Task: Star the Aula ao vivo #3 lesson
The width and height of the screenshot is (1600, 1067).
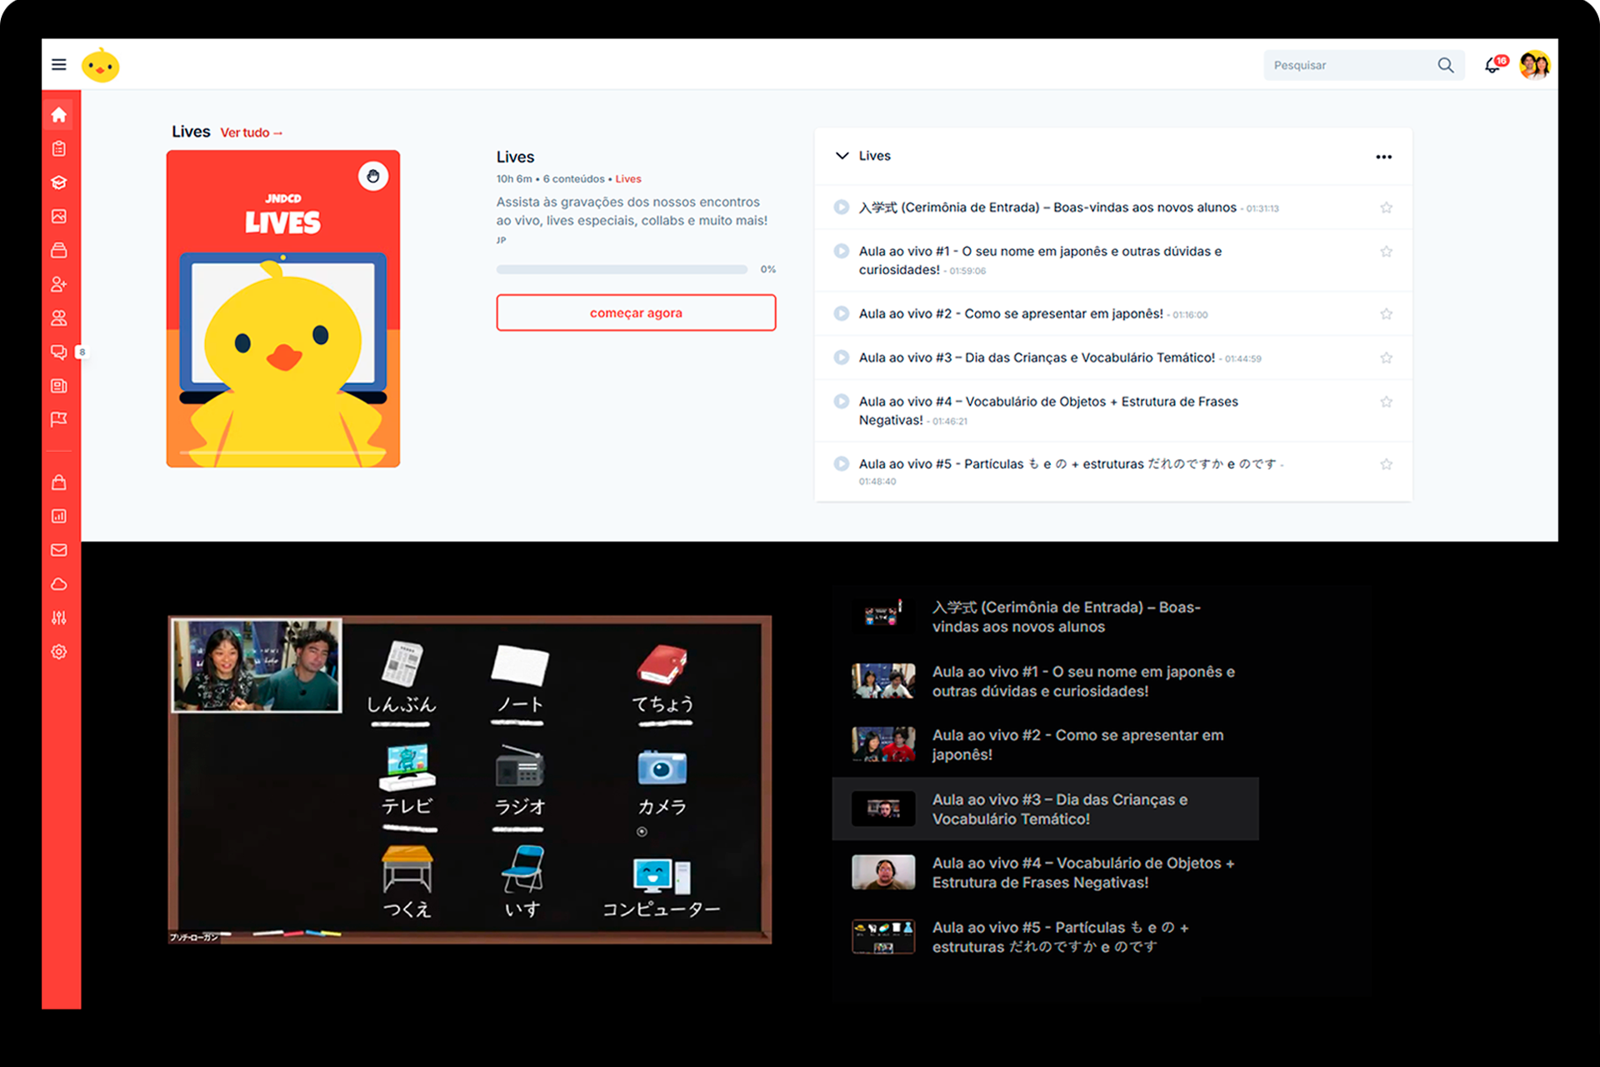Action: [1386, 358]
